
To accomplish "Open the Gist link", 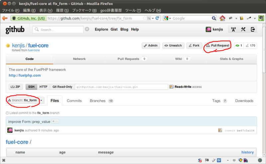I will point(114,29).
